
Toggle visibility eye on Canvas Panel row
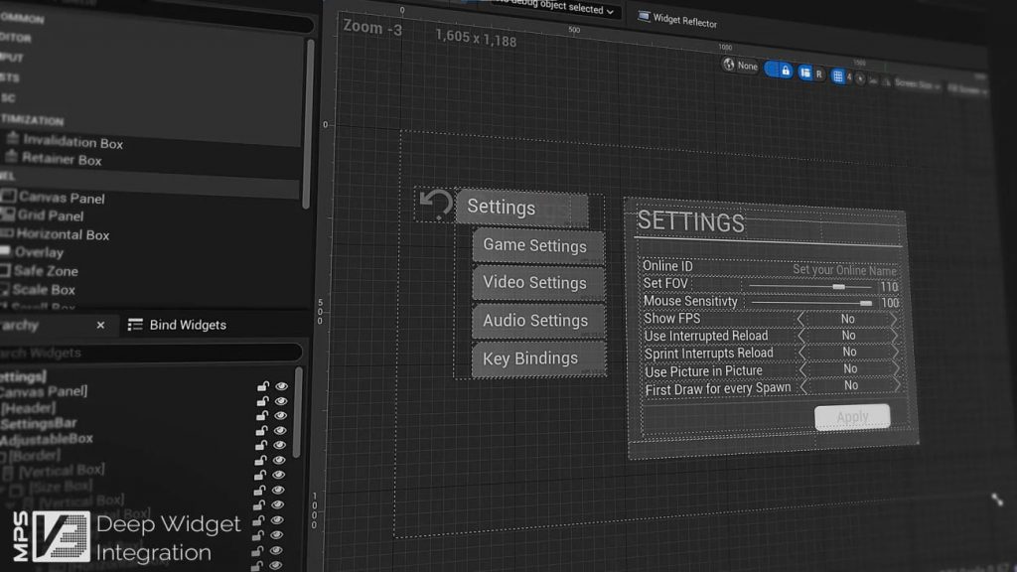tap(281, 401)
